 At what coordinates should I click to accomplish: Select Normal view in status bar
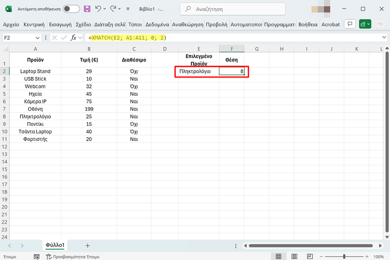pyautogui.click(x=279, y=256)
